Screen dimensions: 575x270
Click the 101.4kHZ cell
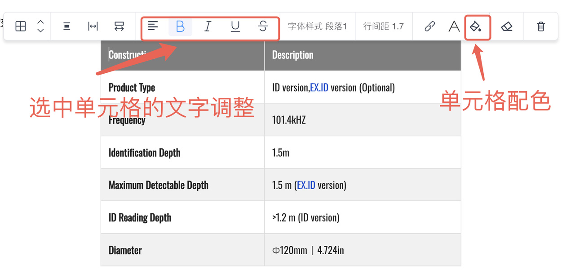click(363, 120)
